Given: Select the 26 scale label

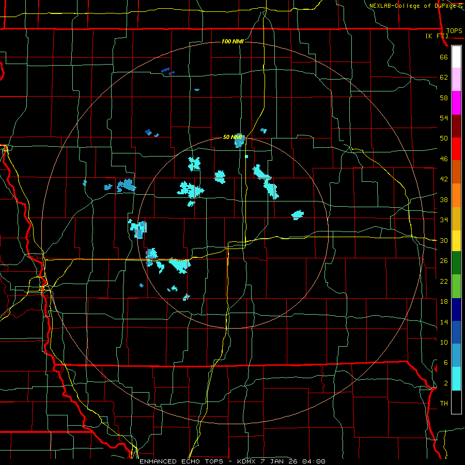Looking at the screenshot, I should click(444, 261).
